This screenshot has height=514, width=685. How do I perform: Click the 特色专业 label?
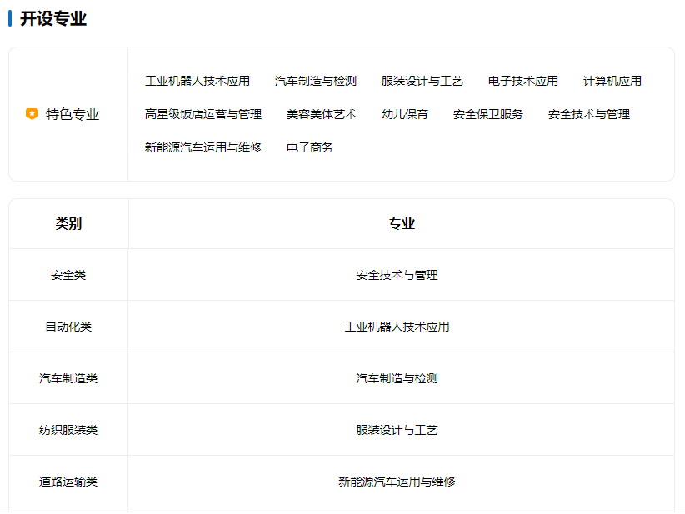pyautogui.click(x=72, y=114)
